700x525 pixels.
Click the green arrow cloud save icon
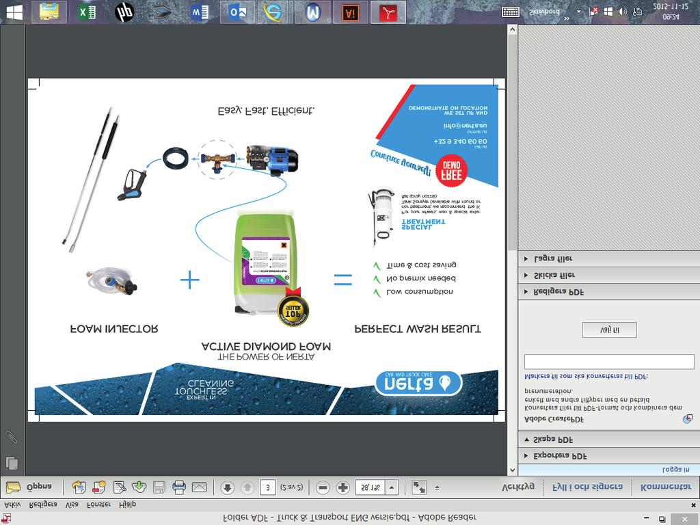[139, 487]
